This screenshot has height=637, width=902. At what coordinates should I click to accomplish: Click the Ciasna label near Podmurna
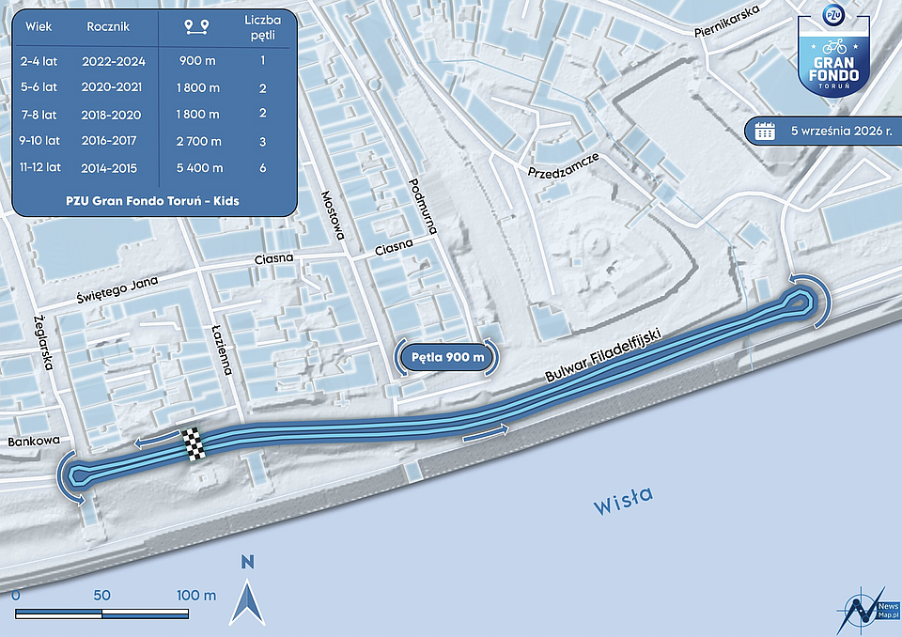[394, 247]
